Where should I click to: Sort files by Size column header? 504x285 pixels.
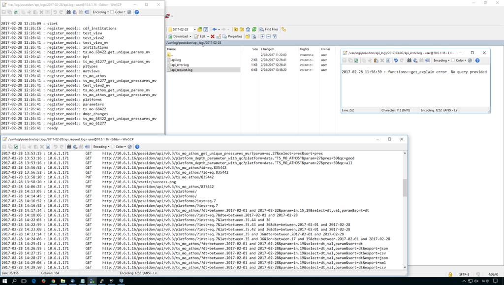click(255, 49)
